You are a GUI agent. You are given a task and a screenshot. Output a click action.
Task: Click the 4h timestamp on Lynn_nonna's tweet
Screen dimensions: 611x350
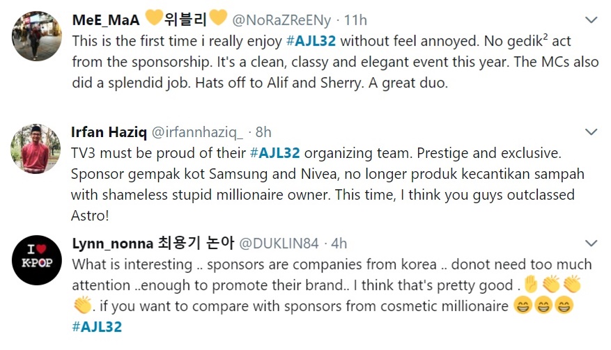[339, 244]
